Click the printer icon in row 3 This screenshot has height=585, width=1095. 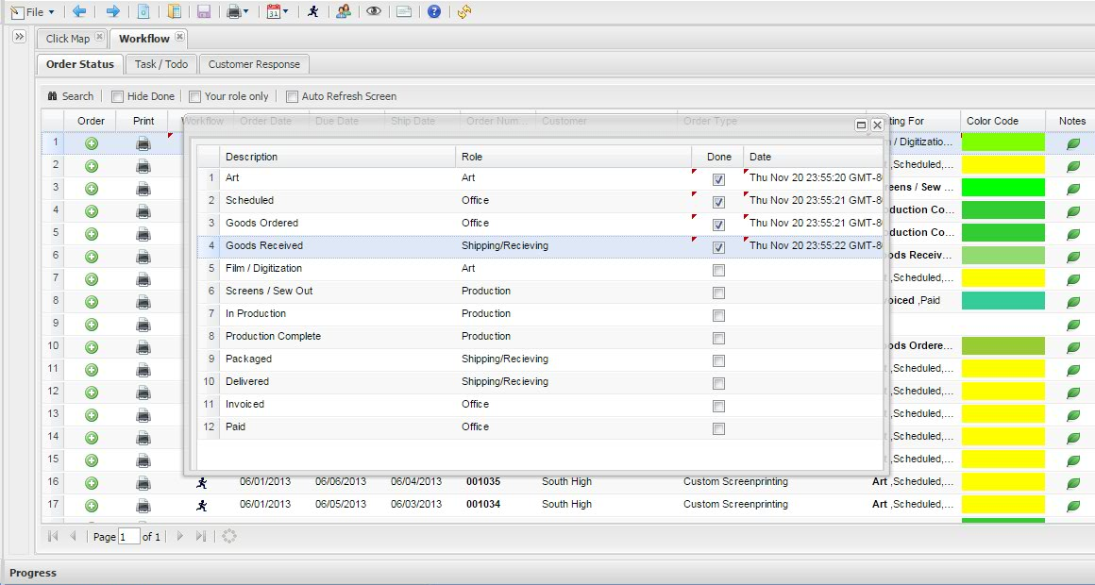tap(143, 190)
